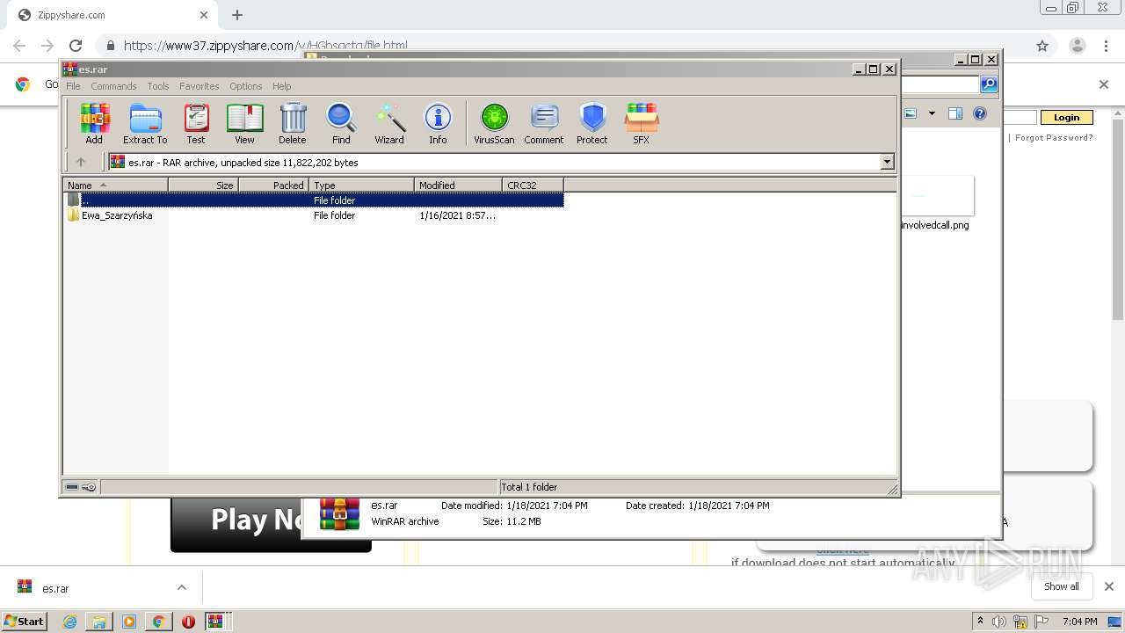Expand the archive path dropdown

coord(887,162)
